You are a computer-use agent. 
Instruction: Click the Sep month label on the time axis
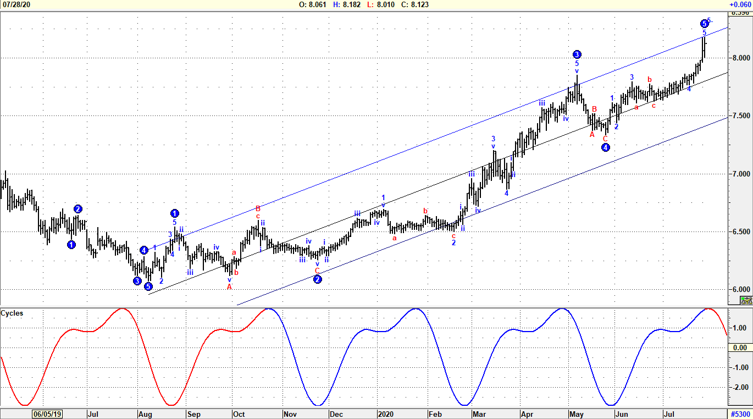point(194,414)
